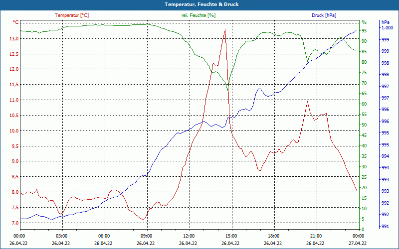
Task: Click the 06:00 time axis label
Action: (x=104, y=236)
